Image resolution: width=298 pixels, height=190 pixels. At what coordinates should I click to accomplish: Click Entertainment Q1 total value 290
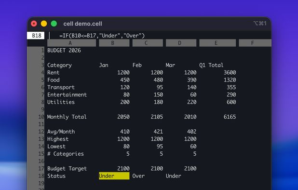click(231, 95)
